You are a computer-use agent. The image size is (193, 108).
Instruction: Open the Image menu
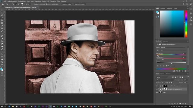pyautogui.click(x=21, y=1)
